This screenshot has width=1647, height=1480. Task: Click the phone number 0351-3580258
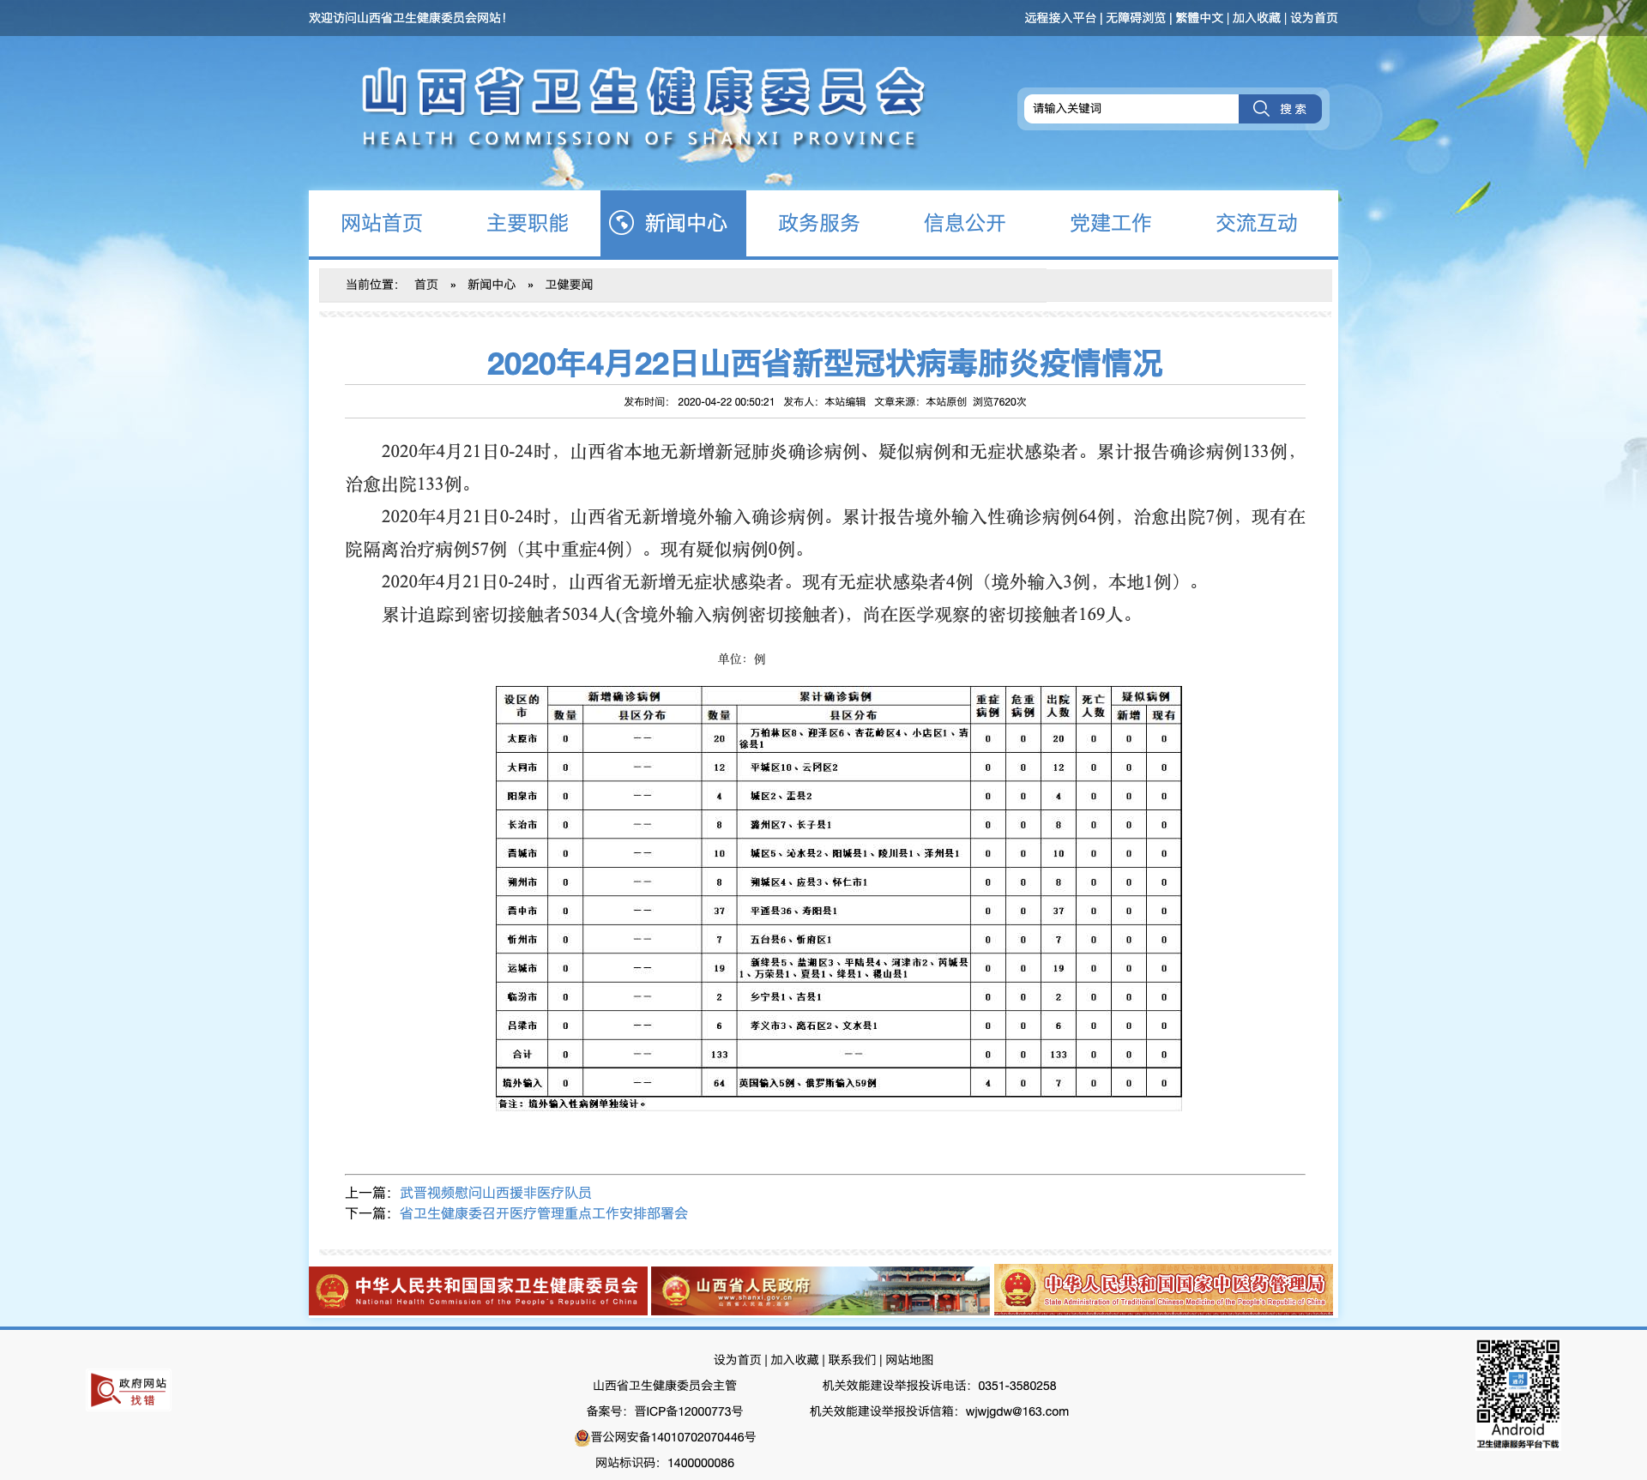(1017, 1386)
